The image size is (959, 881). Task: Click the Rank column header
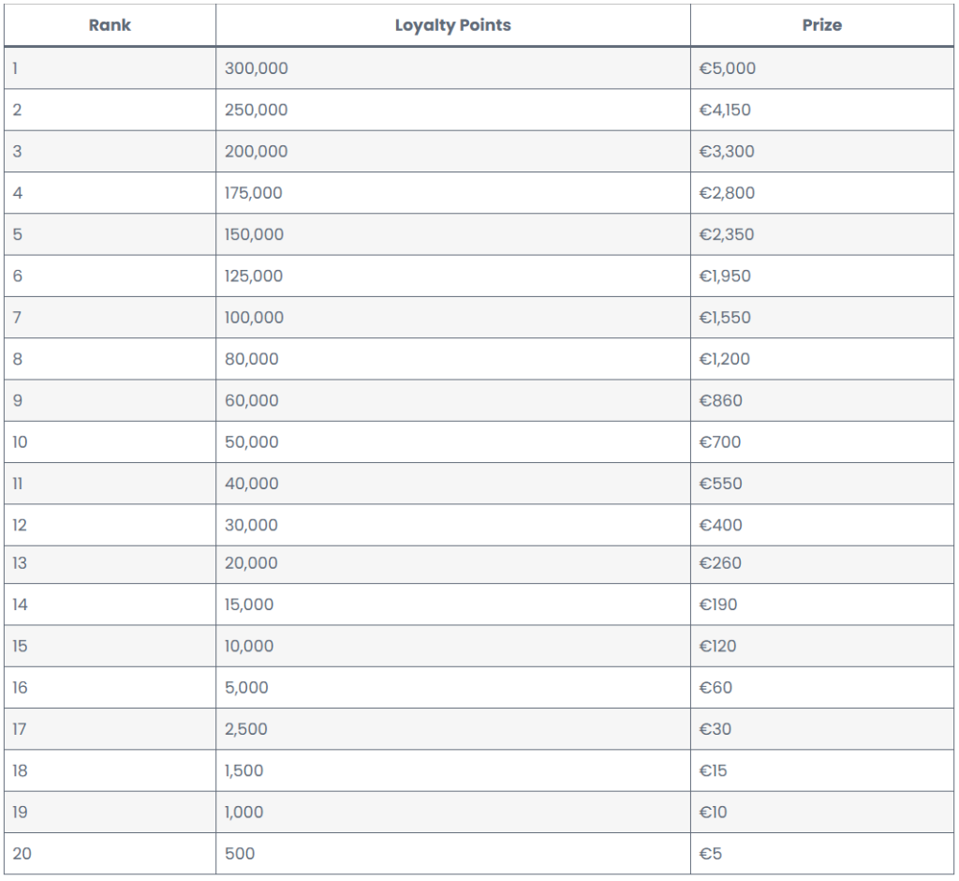[x=111, y=25]
